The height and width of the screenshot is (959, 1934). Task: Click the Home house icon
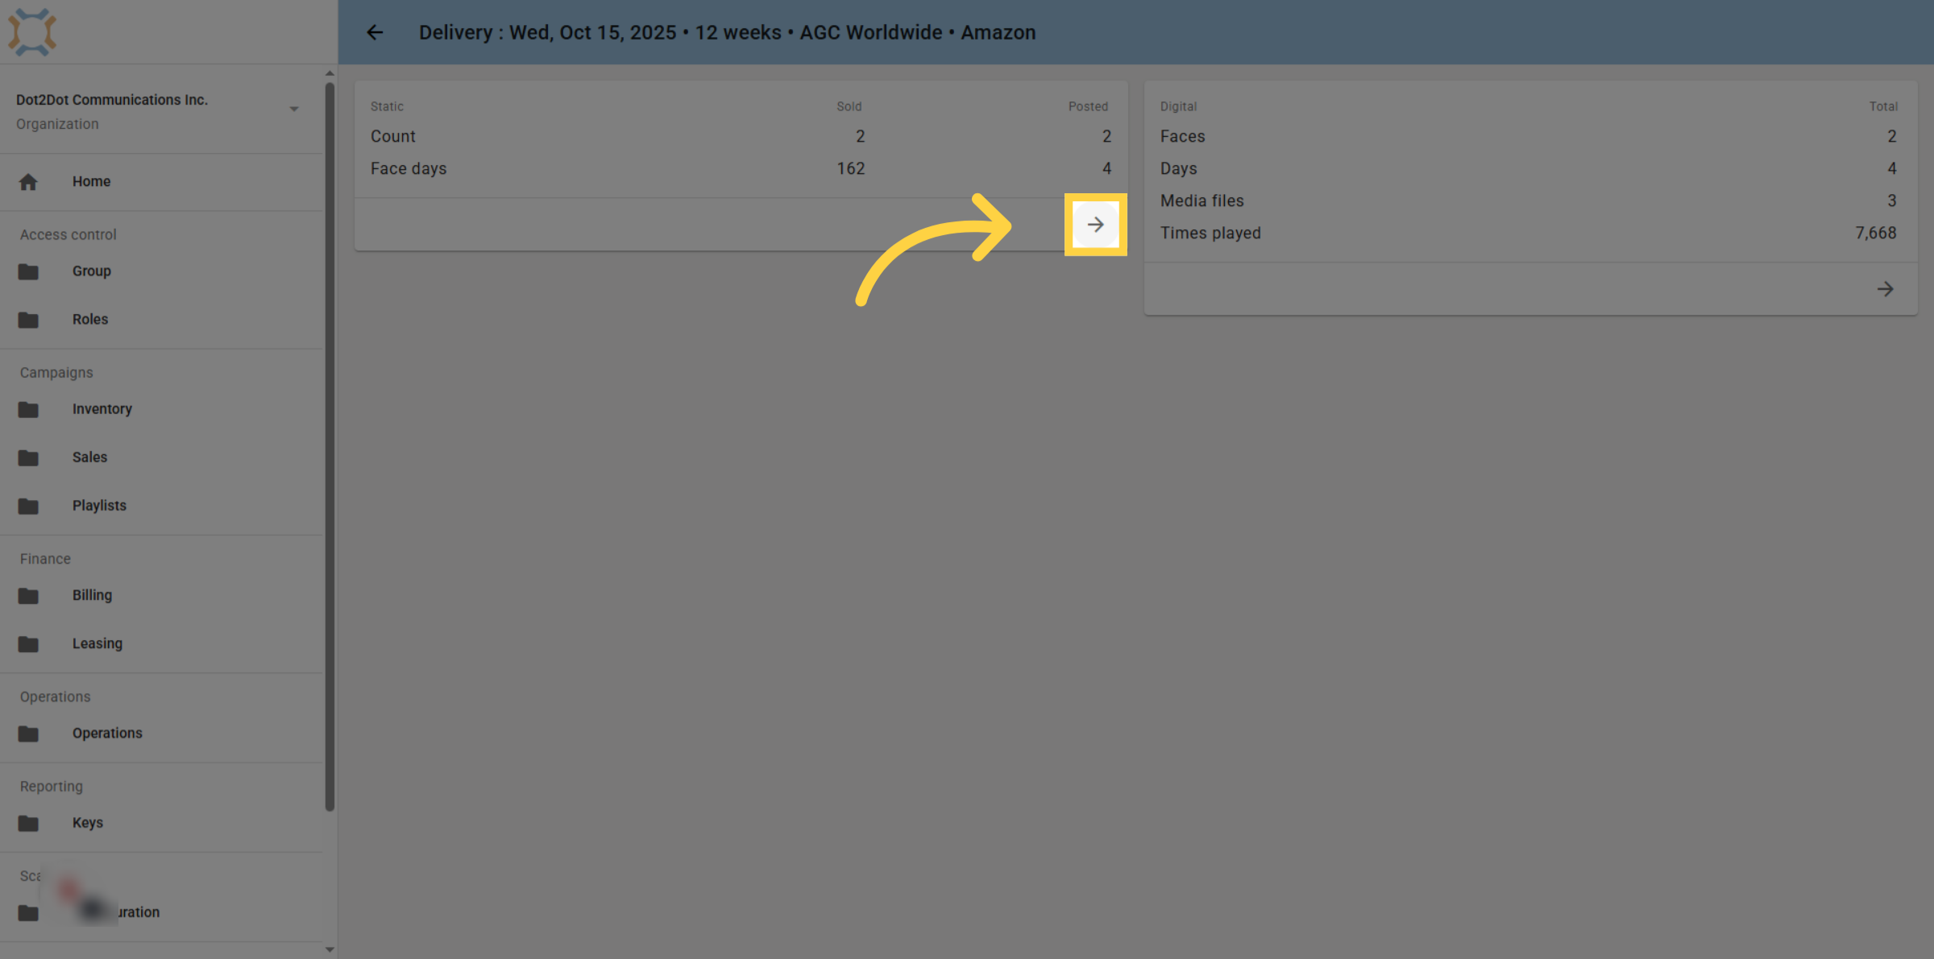28,182
